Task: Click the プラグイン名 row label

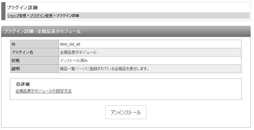Action: click(35, 52)
